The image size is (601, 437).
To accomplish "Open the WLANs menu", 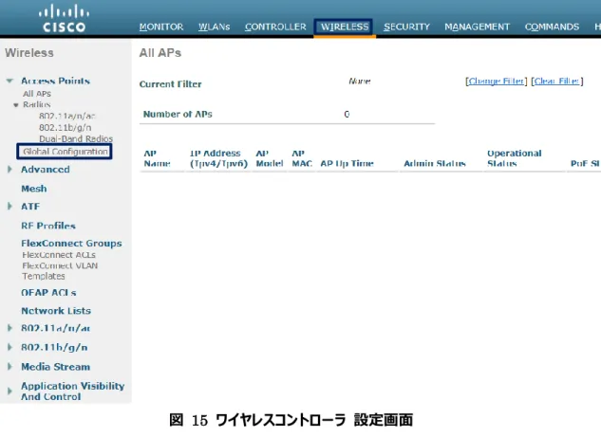I will (214, 27).
